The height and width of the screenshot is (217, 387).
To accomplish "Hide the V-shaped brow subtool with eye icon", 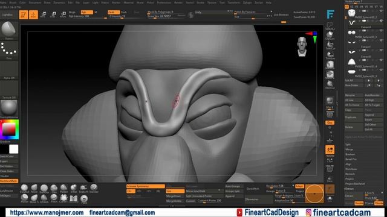I will tap(382, 20).
